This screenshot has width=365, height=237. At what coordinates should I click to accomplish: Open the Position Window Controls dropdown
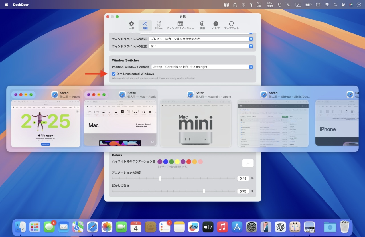[x=202, y=67]
